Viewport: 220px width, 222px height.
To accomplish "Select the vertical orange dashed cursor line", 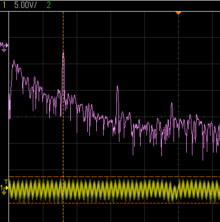I will click(63, 117).
